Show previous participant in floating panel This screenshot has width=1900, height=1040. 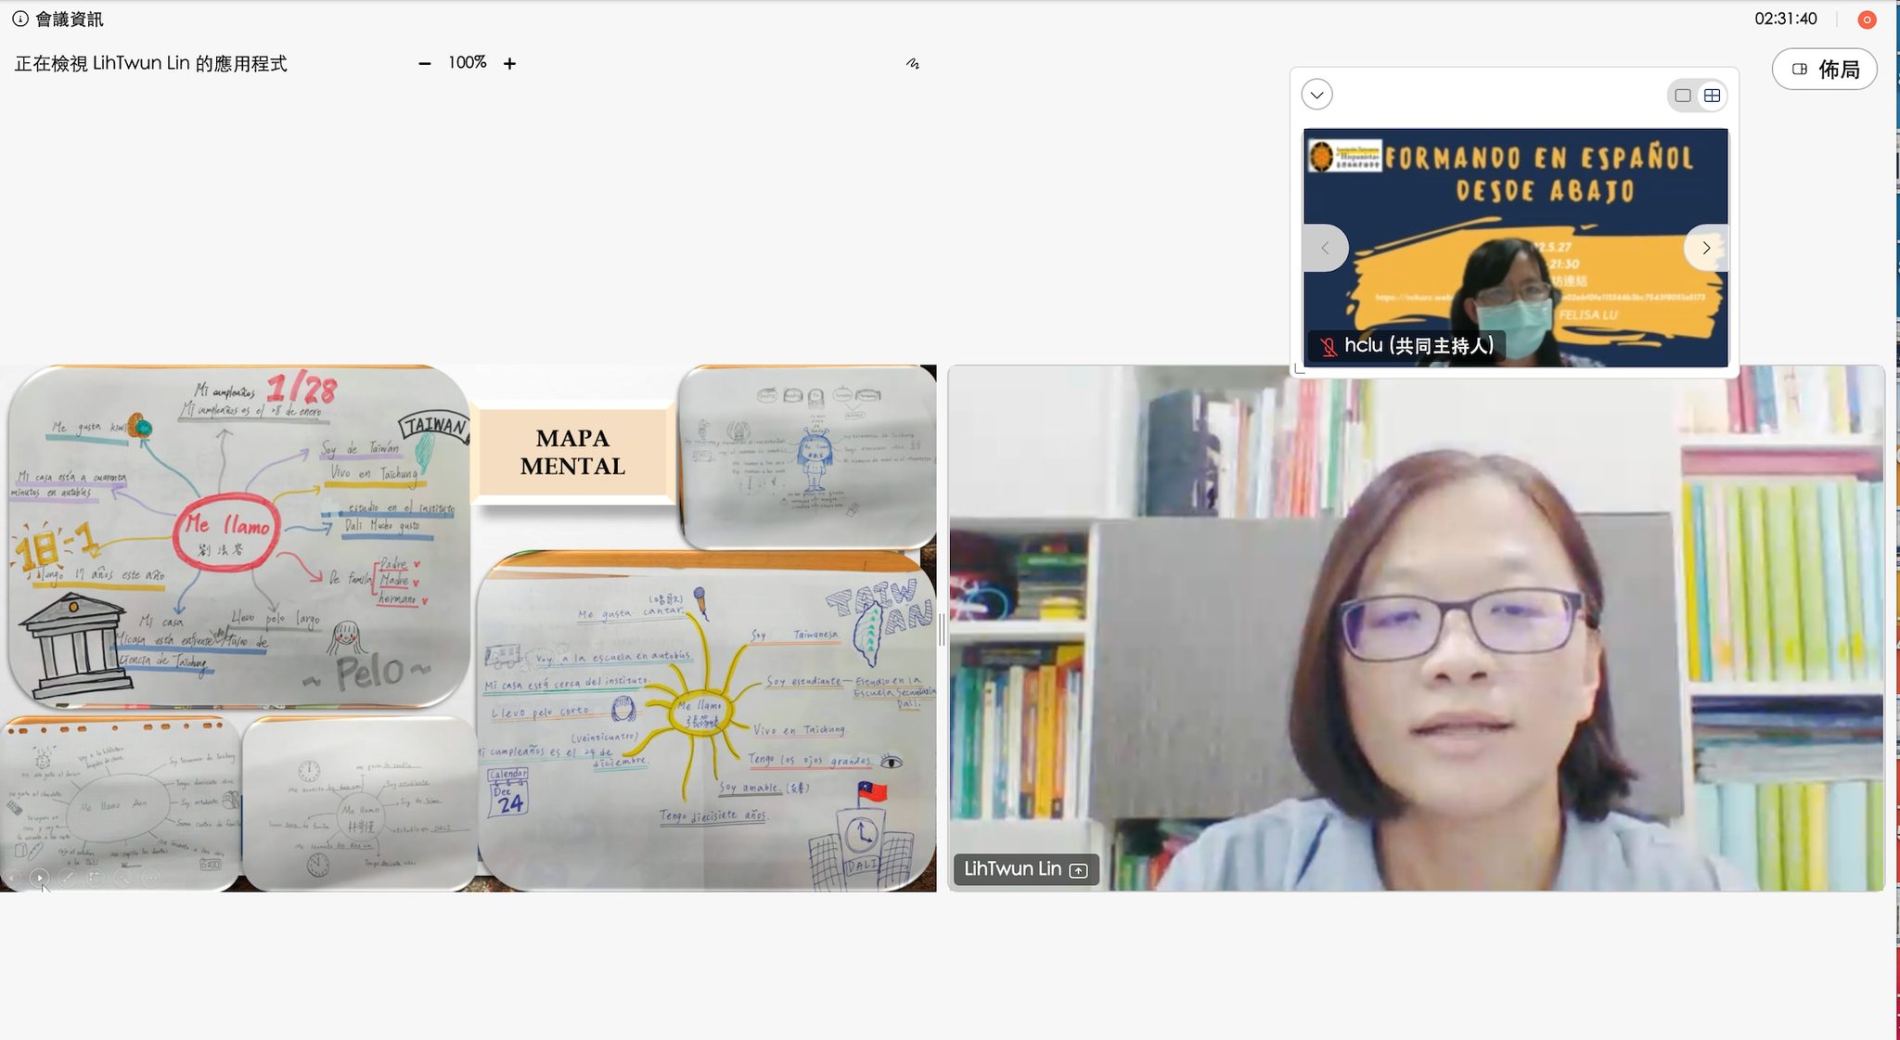click(1325, 248)
